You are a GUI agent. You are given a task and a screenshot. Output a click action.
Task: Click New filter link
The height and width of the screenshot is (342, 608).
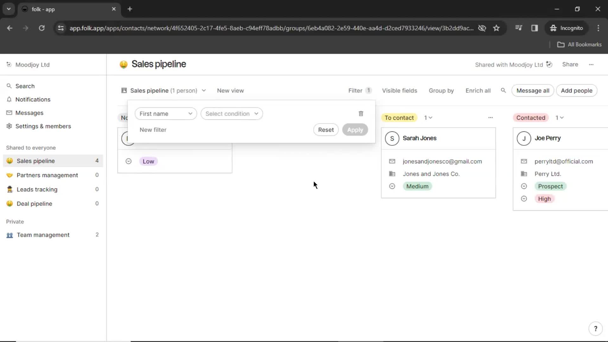[153, 130]
